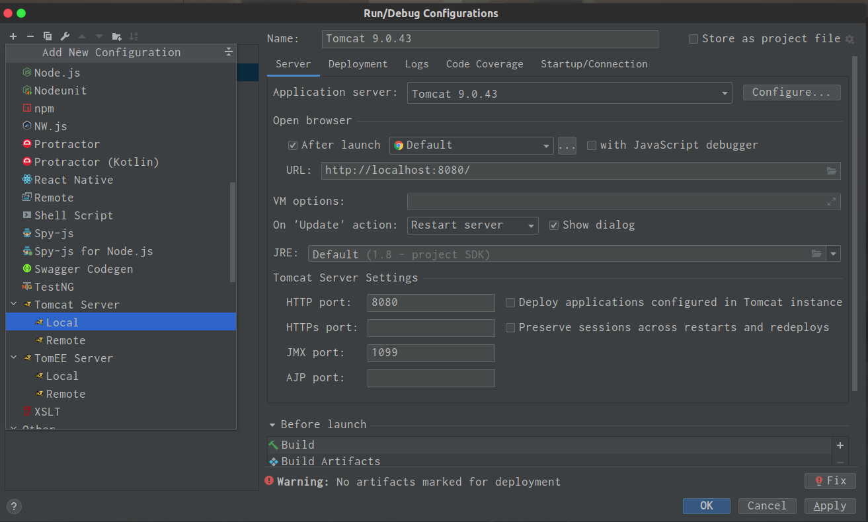Click the folder browse icon in the JRE field

tap(816, 254)
